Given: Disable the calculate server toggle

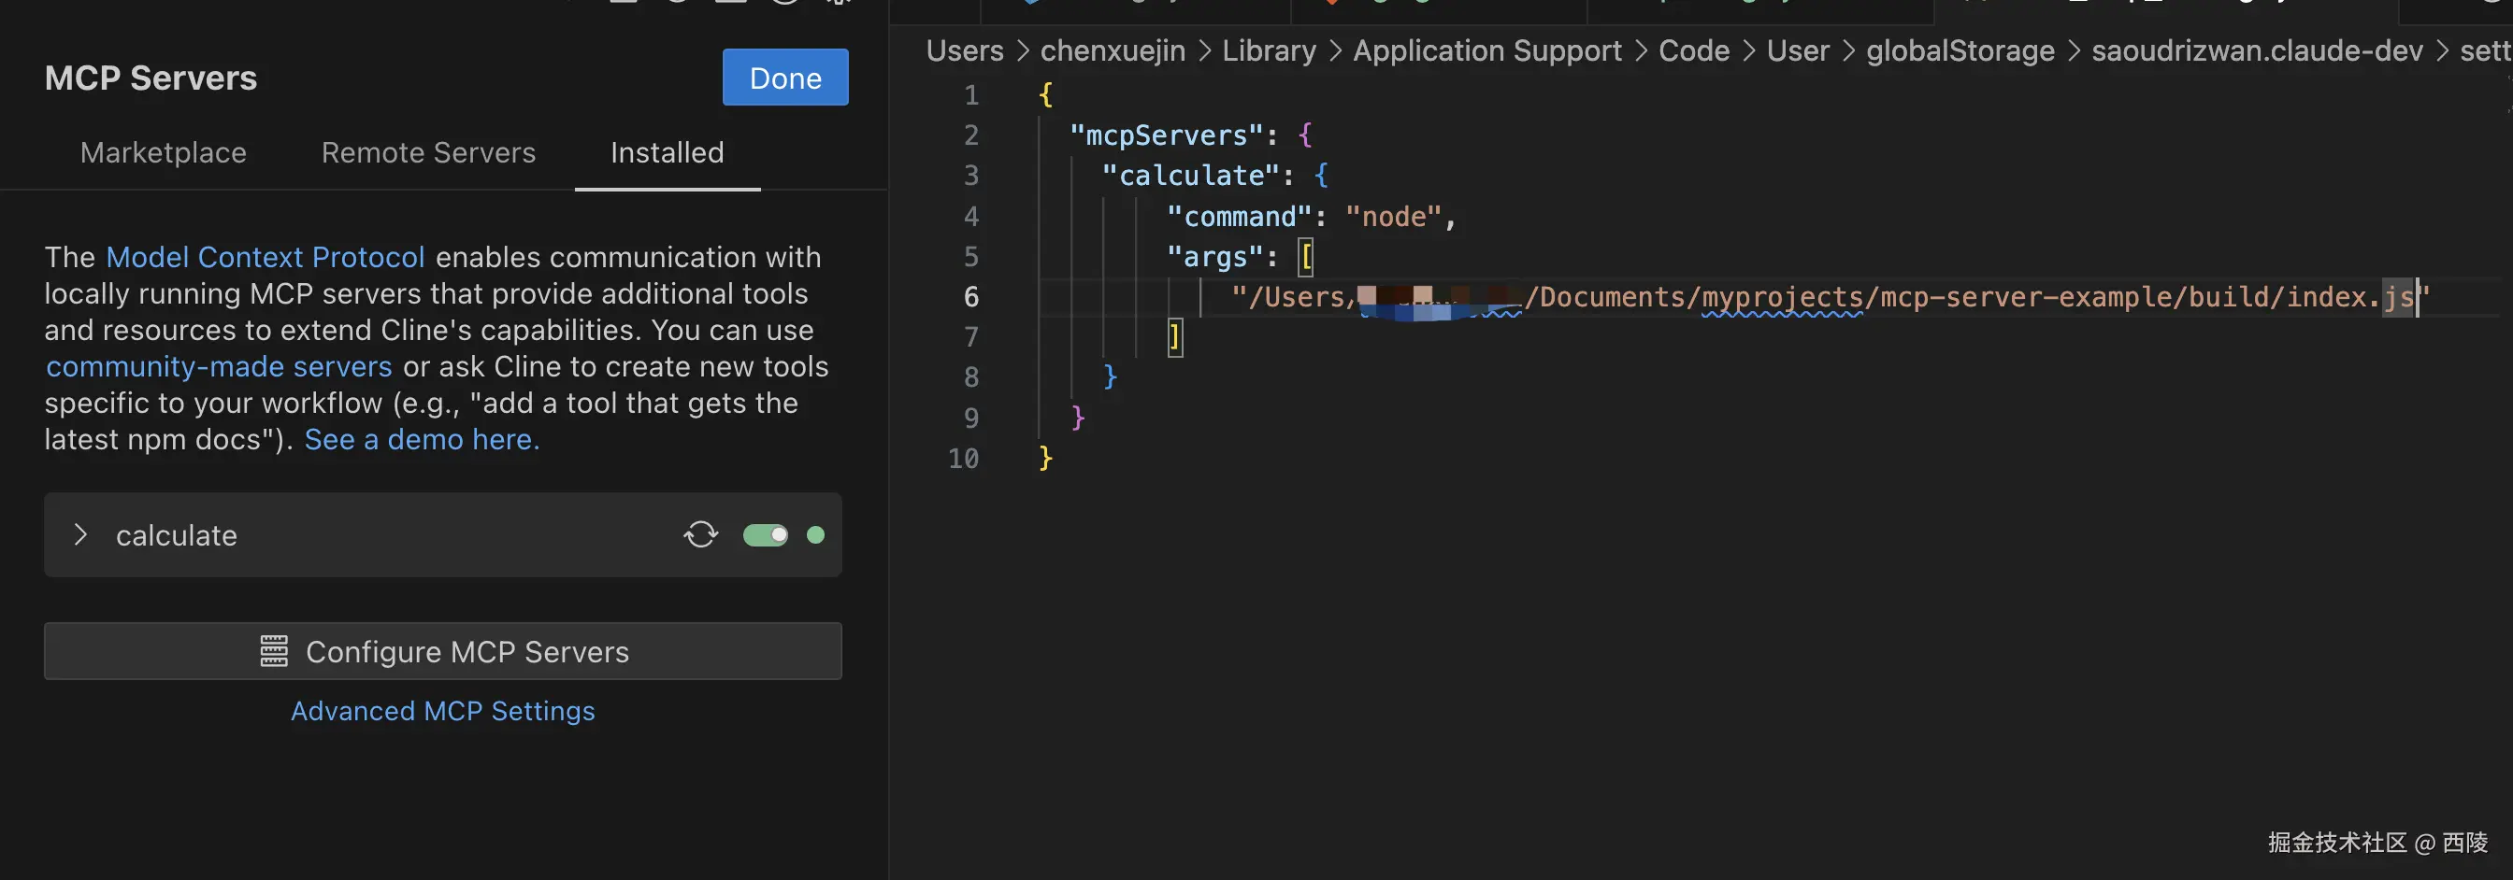Looking at the screenshot, I should (766, 535).
